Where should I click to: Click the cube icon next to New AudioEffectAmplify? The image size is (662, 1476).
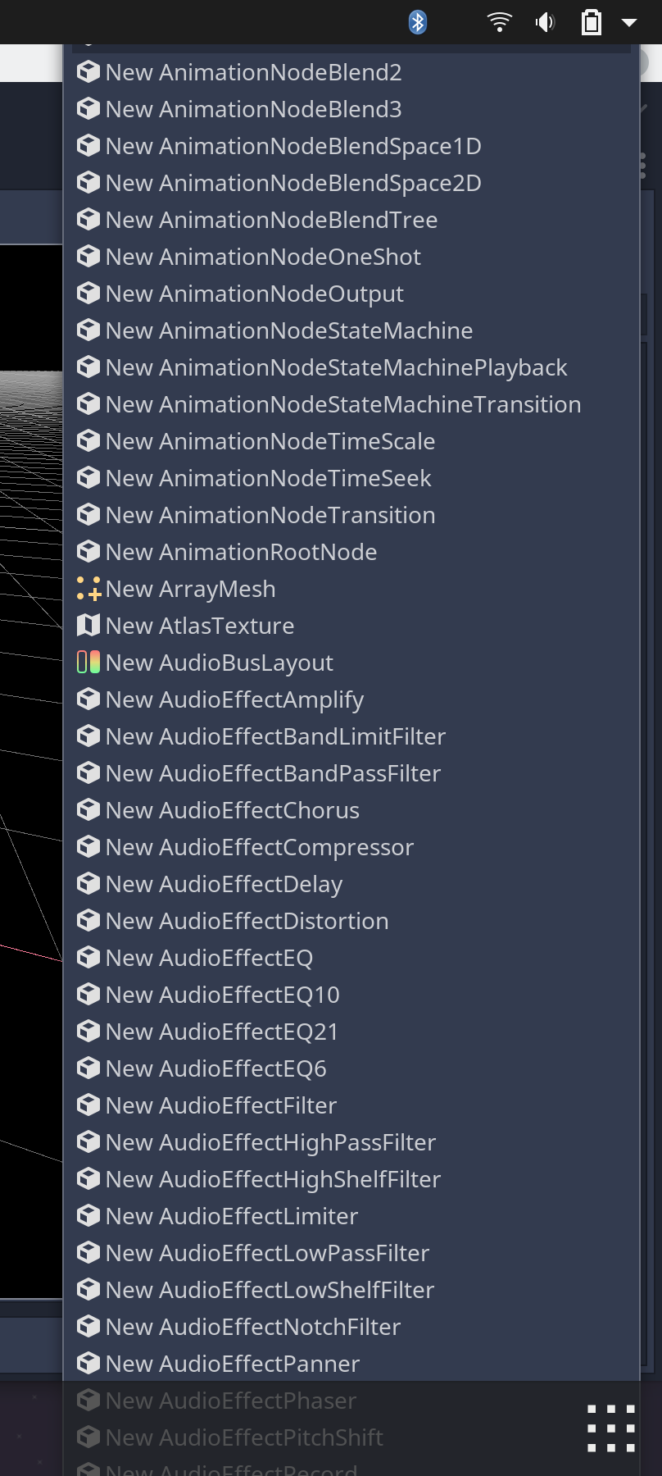tap(88, 699)
